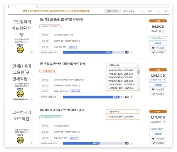
Task: Select 8회차 2024-12-26 ~ 2025-07-02
Action: 121,77
